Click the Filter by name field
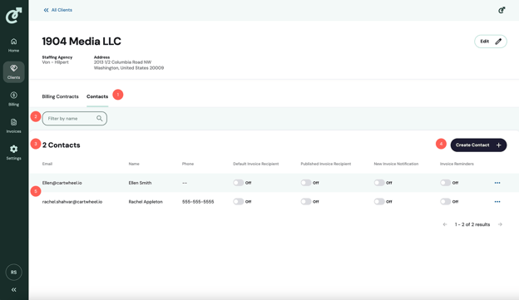519x300 pixels. coord(75,118)
